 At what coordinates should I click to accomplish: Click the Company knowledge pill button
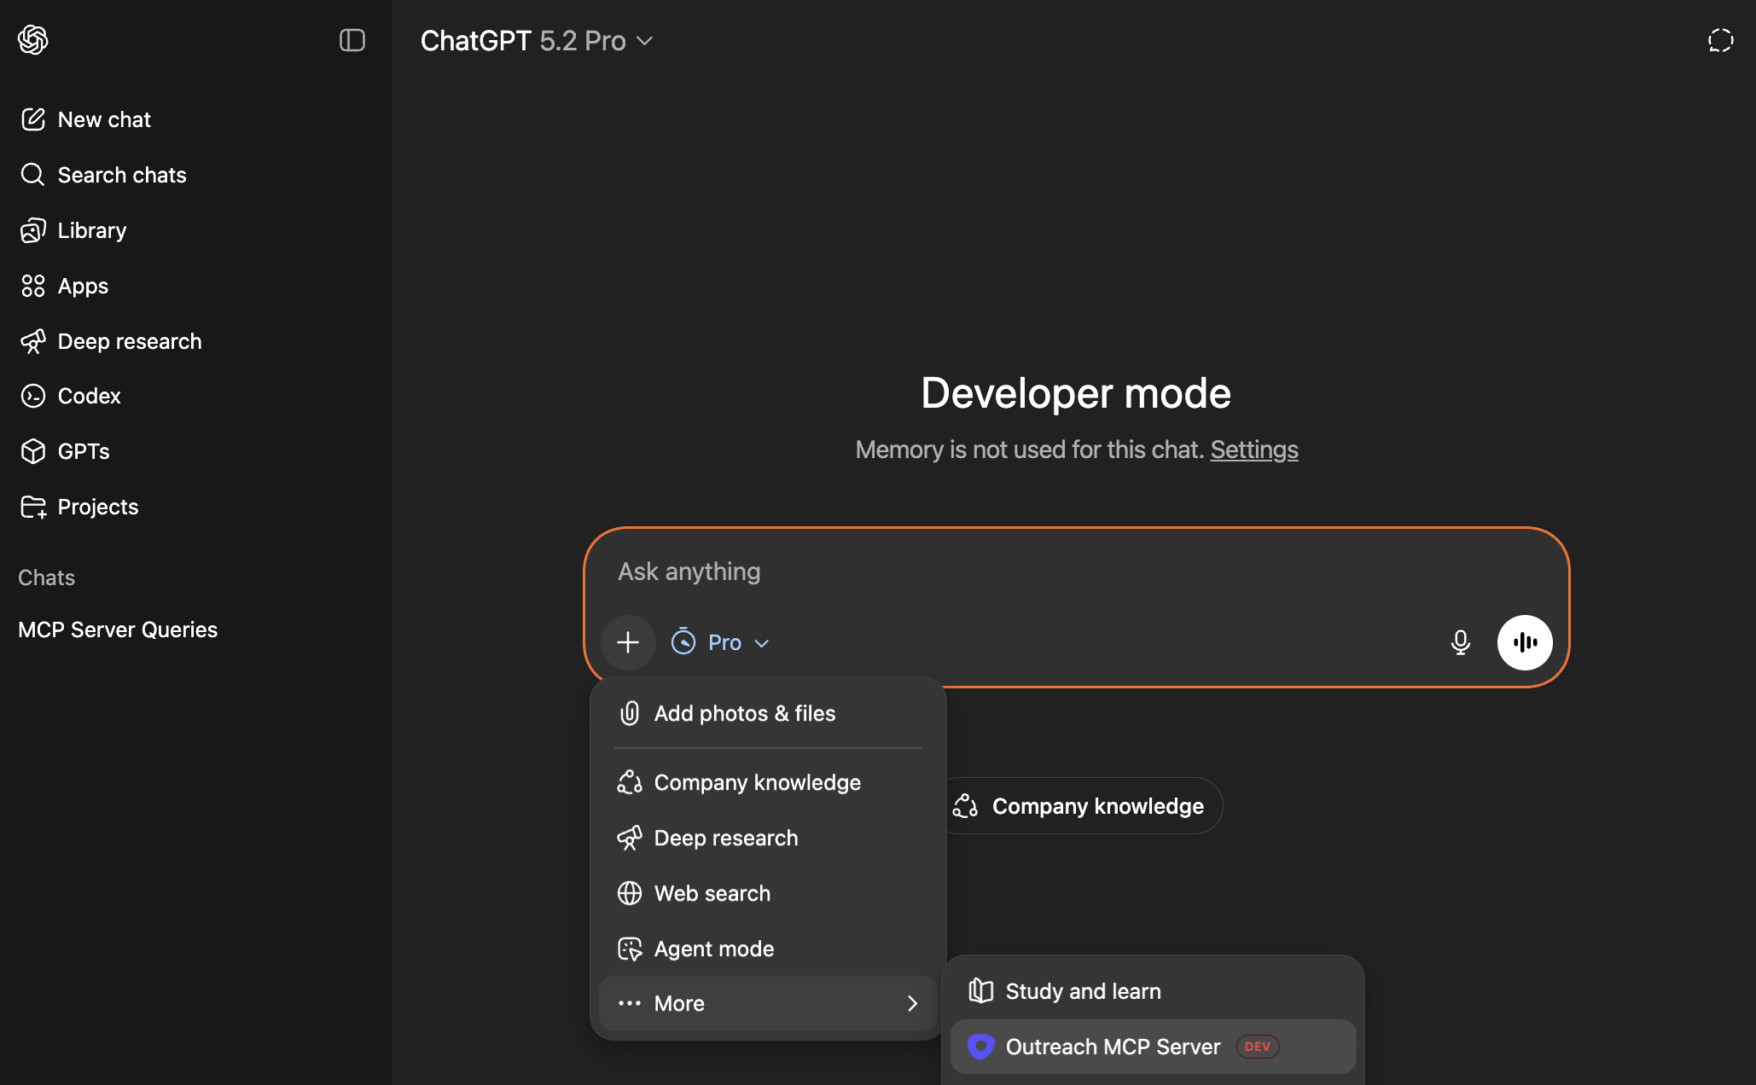point(1082,806)
